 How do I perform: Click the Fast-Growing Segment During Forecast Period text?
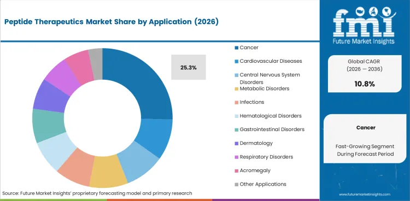click(x=365, y=150)
